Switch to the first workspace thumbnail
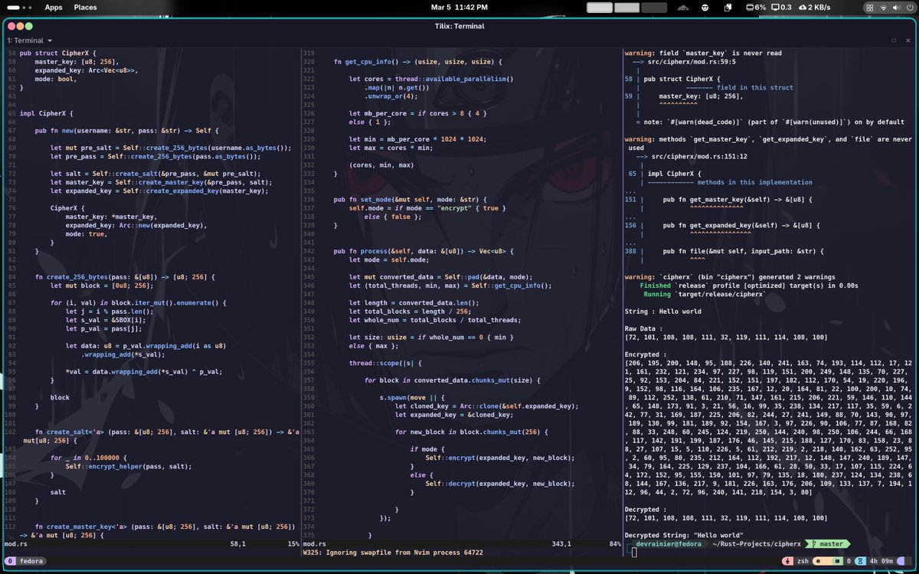 pyautogui.click(x=600, y=8)
